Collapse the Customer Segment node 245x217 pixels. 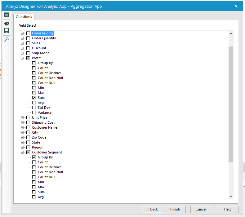pos(22,152)
